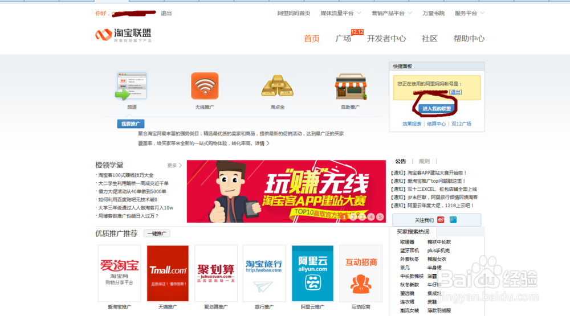Open the 爱淘宝推广 card
Viewport: 570px width, 316px height.
click(x=119, y=273)
